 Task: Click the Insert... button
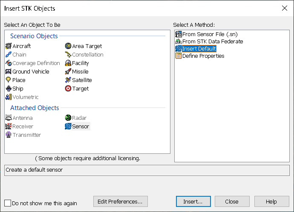coord(193,201)
